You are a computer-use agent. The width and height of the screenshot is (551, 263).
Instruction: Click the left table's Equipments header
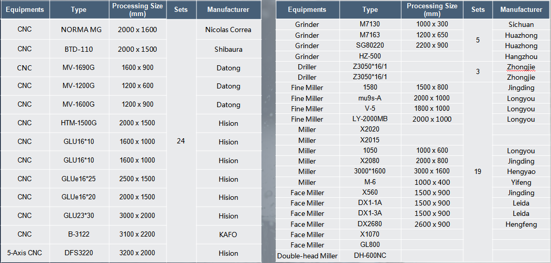coord(24,9)
